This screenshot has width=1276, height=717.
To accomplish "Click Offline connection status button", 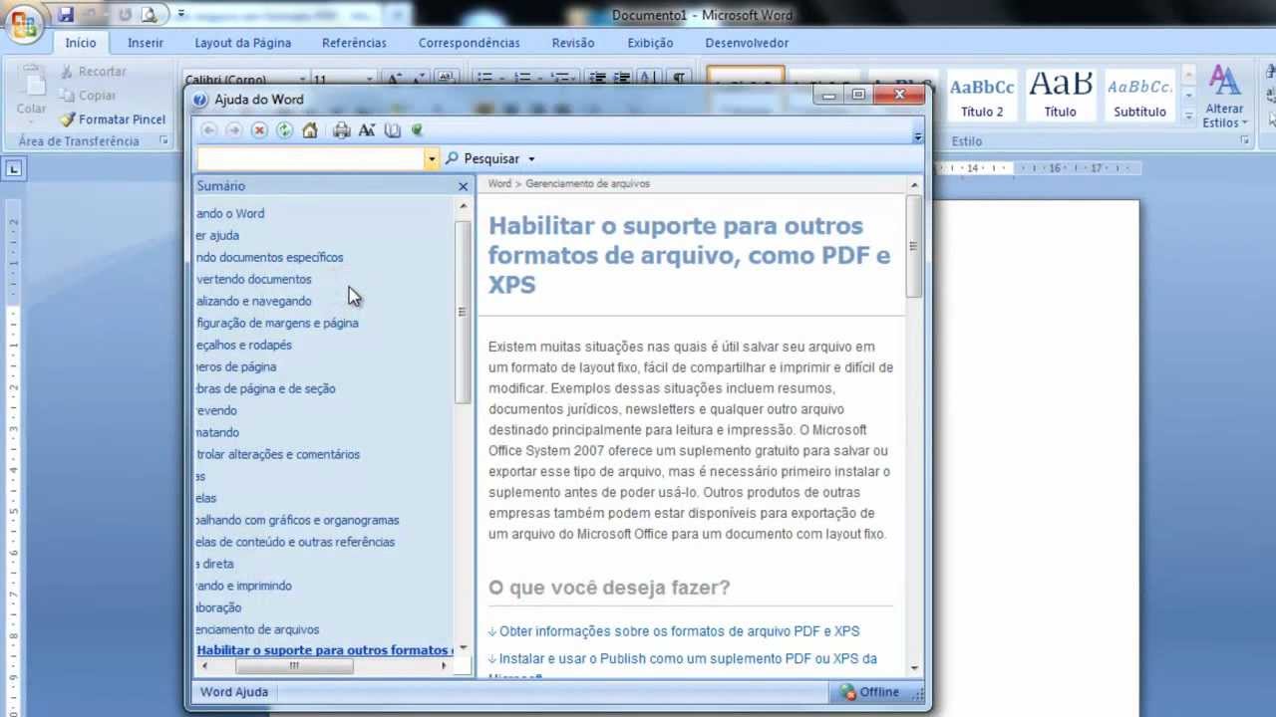I will coord(869,692).
